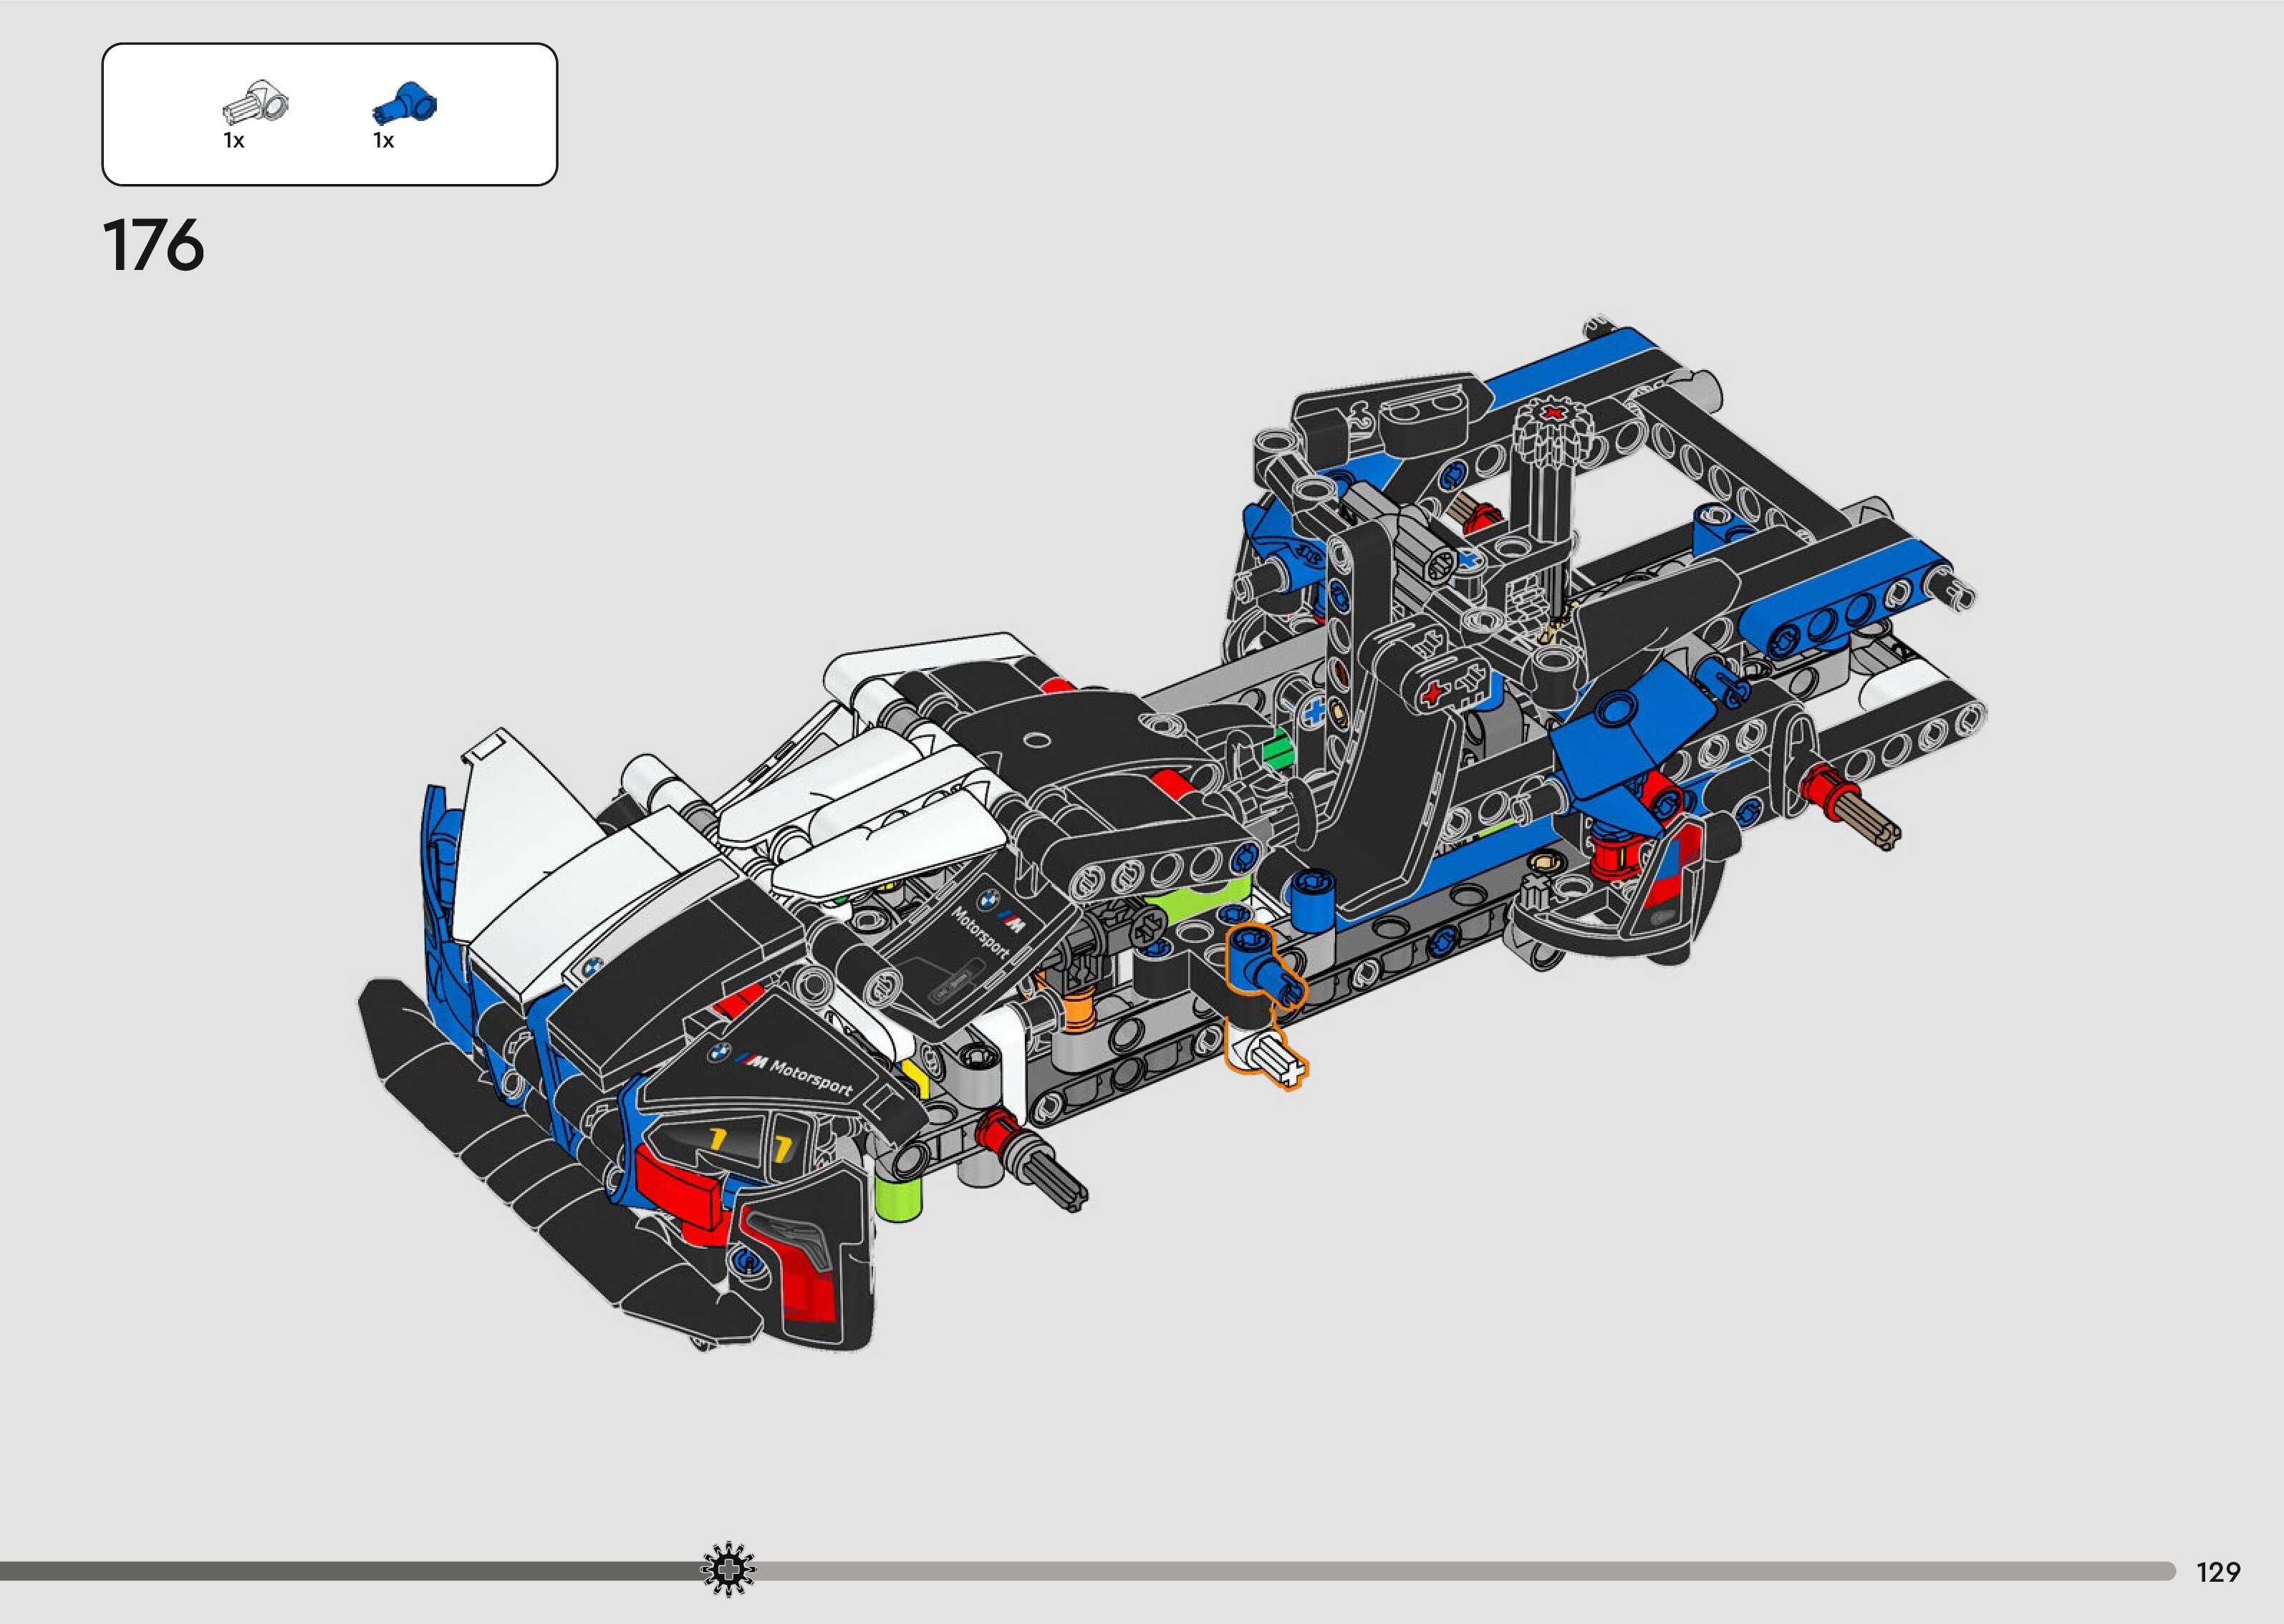
Task: Click the unfilled portion of progress bar
Action: tap(1450, 1571)
